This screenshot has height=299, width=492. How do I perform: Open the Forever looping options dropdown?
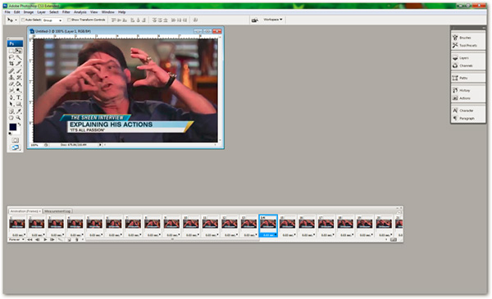pos(16,239)
